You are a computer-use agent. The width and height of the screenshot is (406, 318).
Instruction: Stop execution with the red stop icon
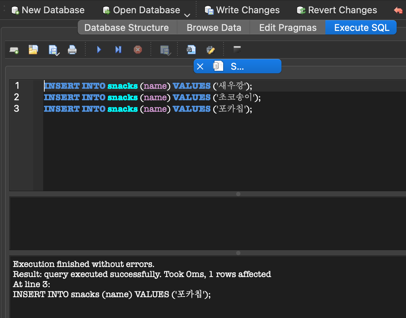coord(138,49)
